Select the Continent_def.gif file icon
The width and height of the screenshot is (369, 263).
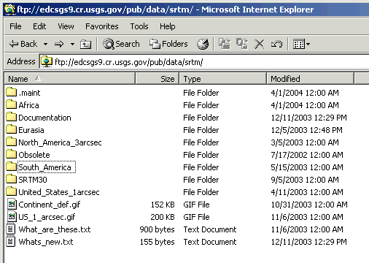(12, 204)
